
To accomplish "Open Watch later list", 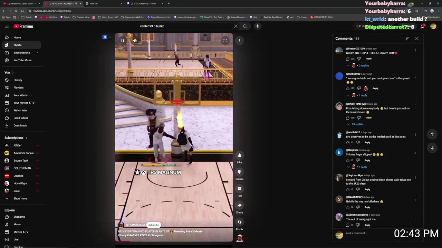I will (x=21, y=111).
